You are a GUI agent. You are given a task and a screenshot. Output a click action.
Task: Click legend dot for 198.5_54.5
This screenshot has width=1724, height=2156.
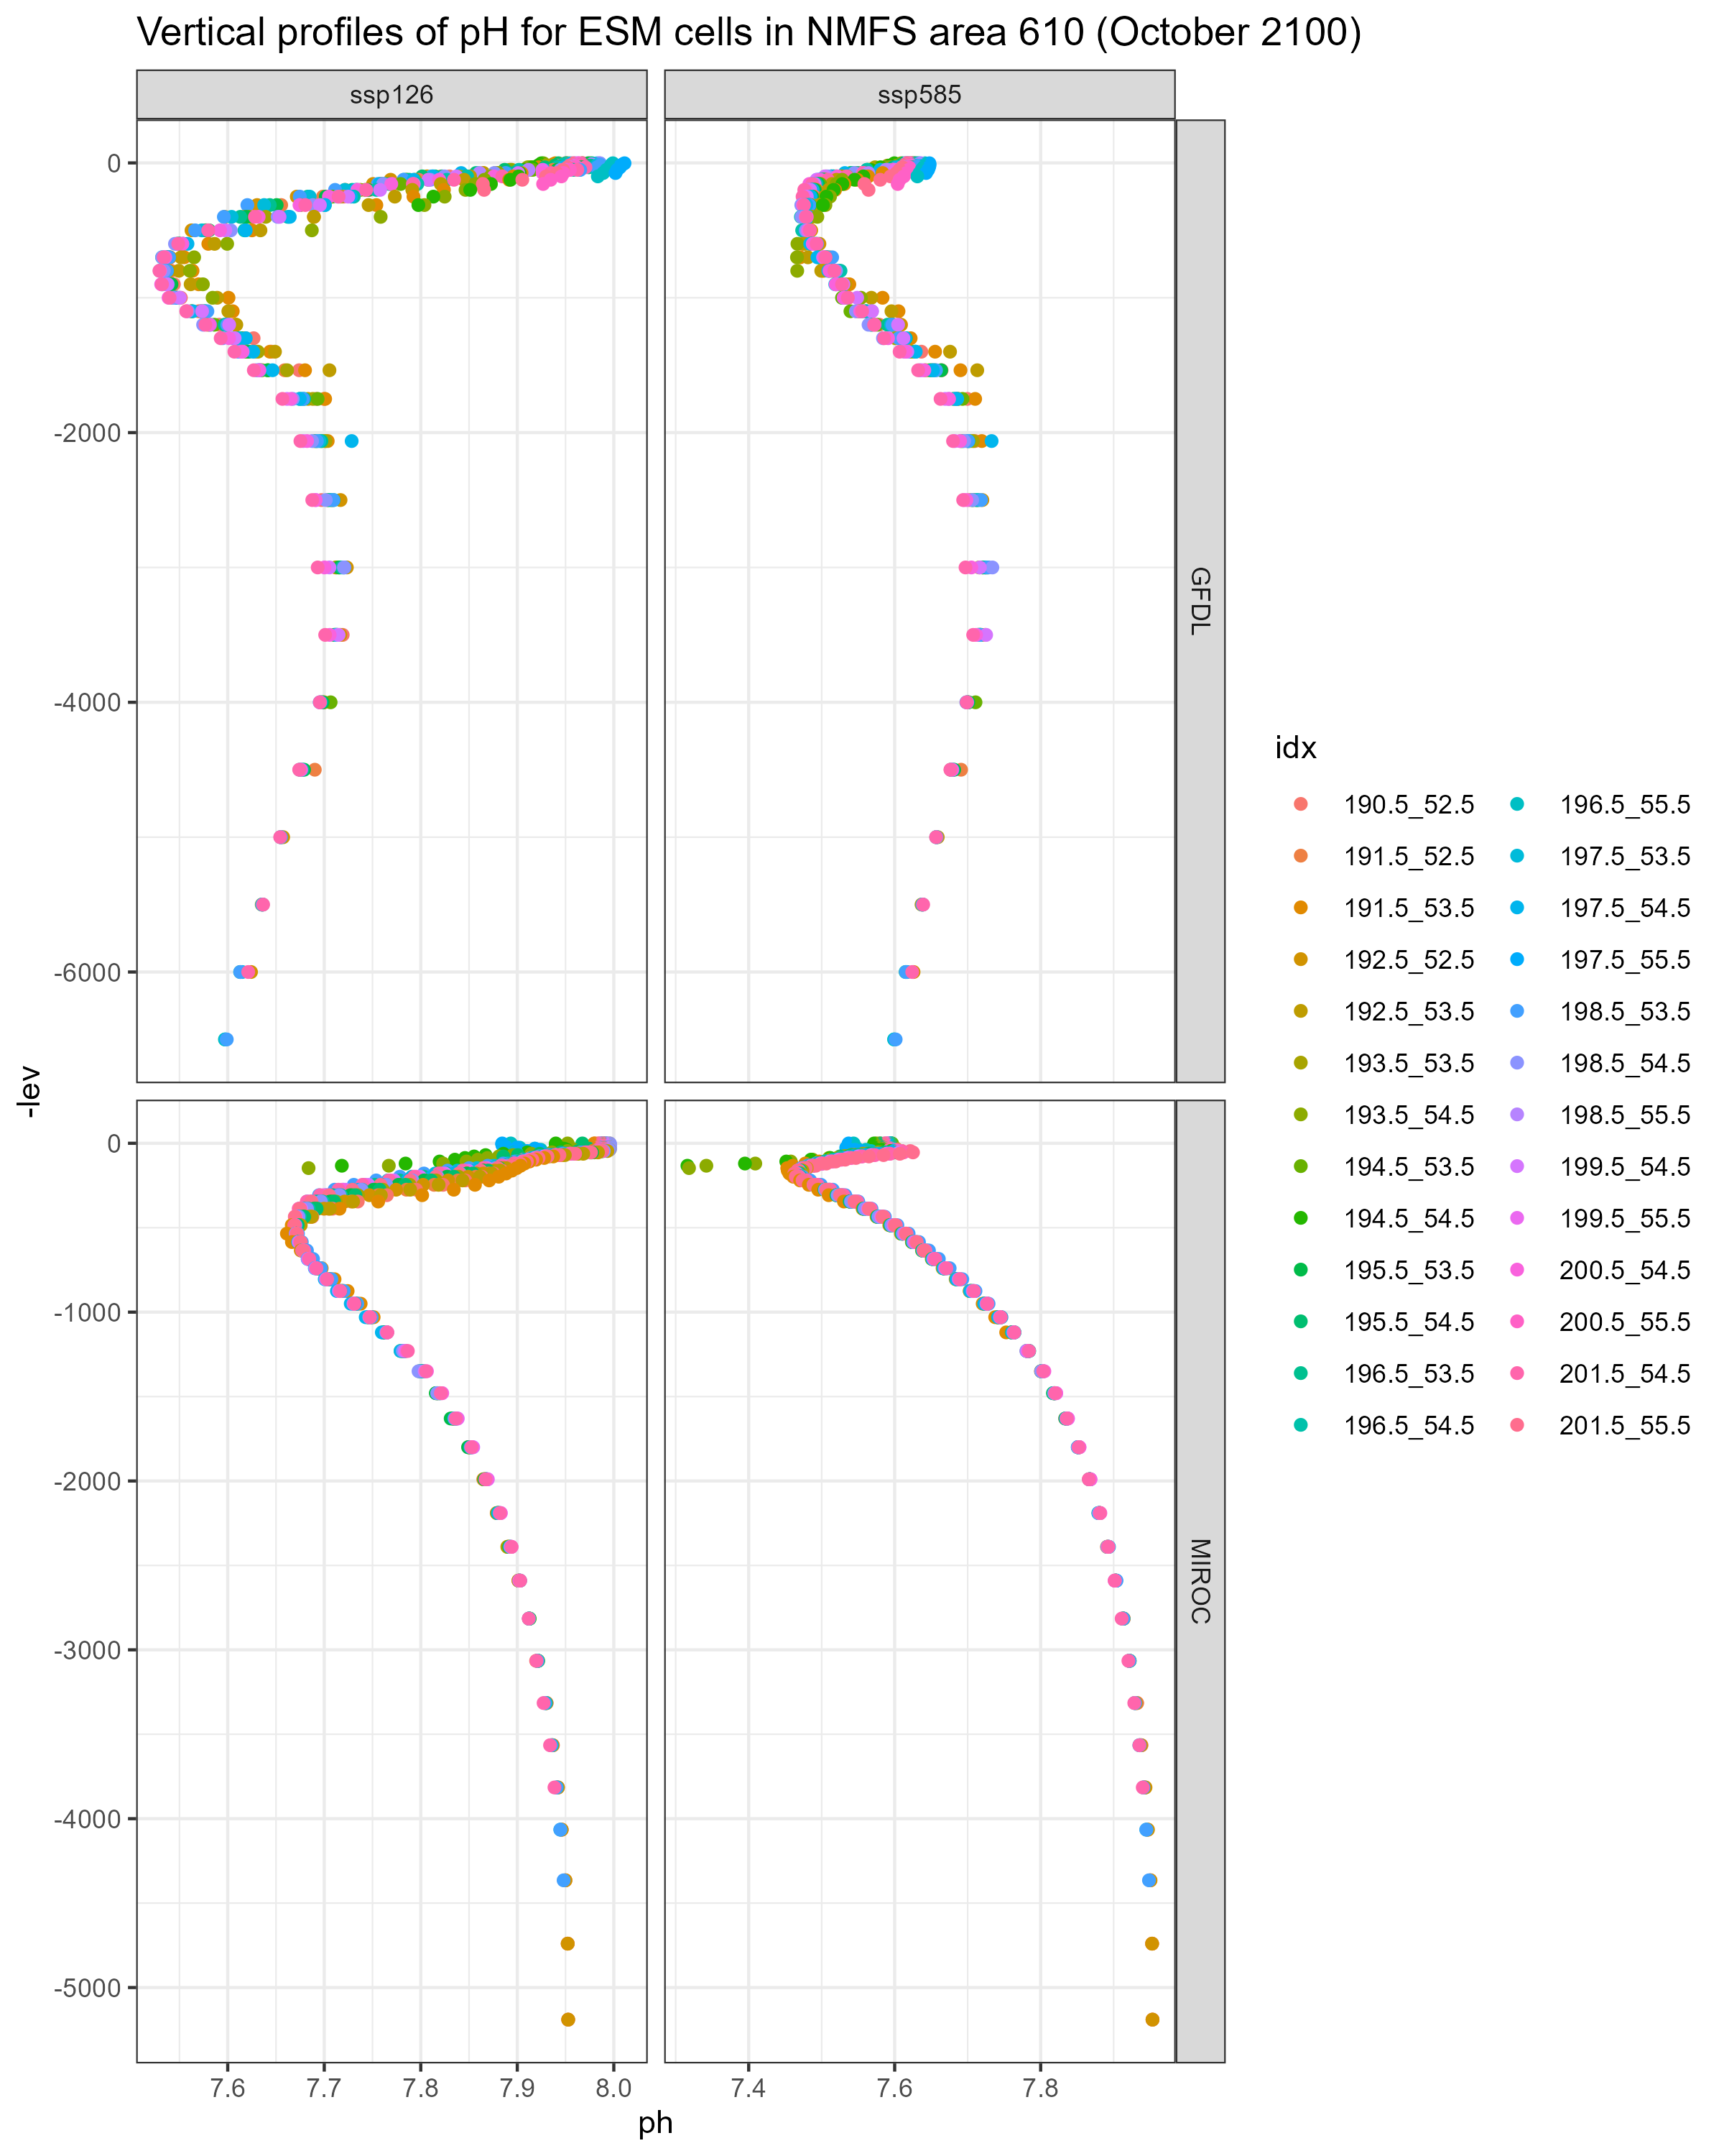coord(1516,1062)
